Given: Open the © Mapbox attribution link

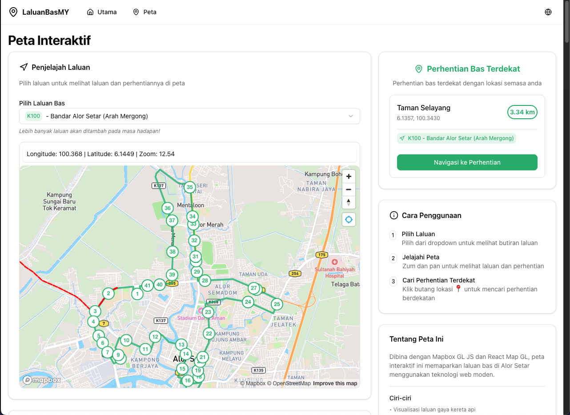Looking at the screenshot, I should click(x=253, y=383).
